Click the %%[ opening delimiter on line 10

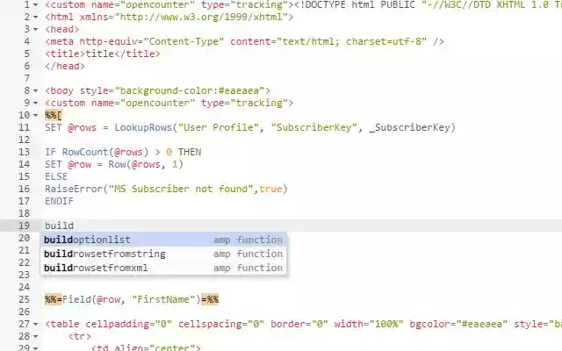click(54, 115)
